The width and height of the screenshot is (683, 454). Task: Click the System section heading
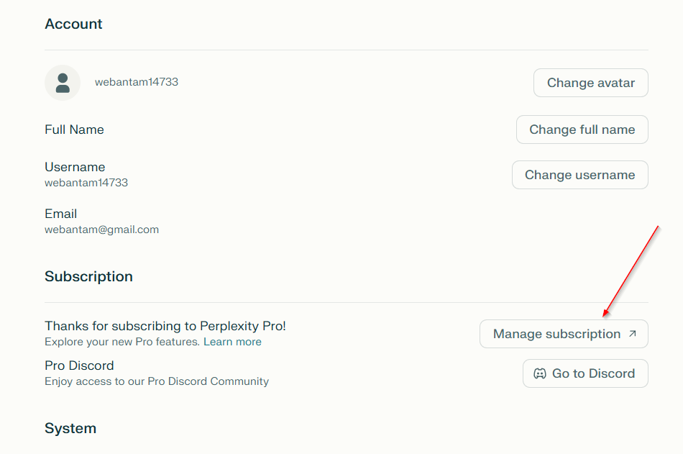point(70,428)
